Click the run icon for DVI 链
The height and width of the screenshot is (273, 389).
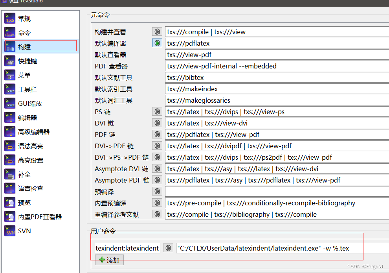pyautogui.click(x=157, y=123)
